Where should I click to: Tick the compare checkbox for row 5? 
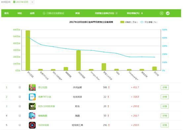click(x=20, y=125)
